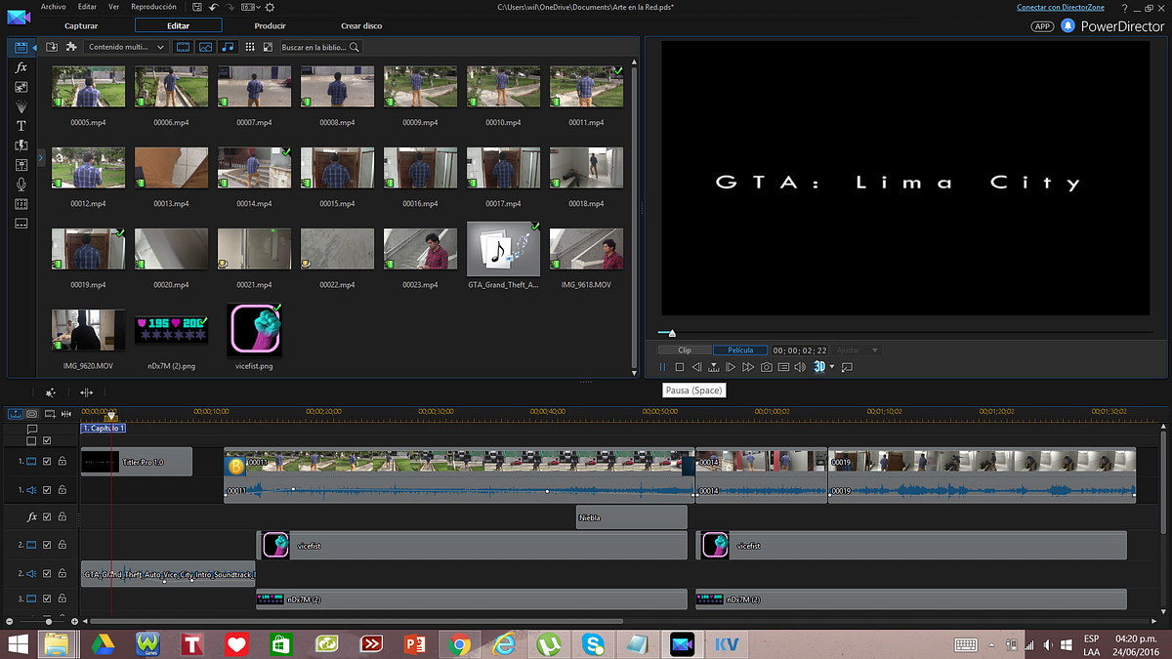The width and height of the screenshot is (1172, 659).
Task: Lock video track 1
Action: (x=62, y=461)
